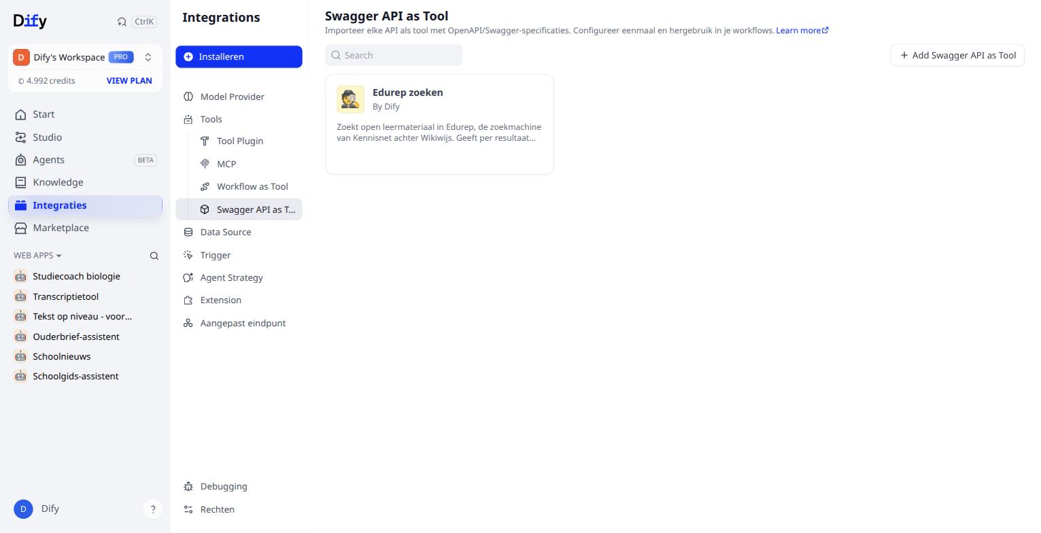The height and width of the screenshot is (533, 1041).
Task: Open the Schoolnieuws web app
Action: coord(85,356)
